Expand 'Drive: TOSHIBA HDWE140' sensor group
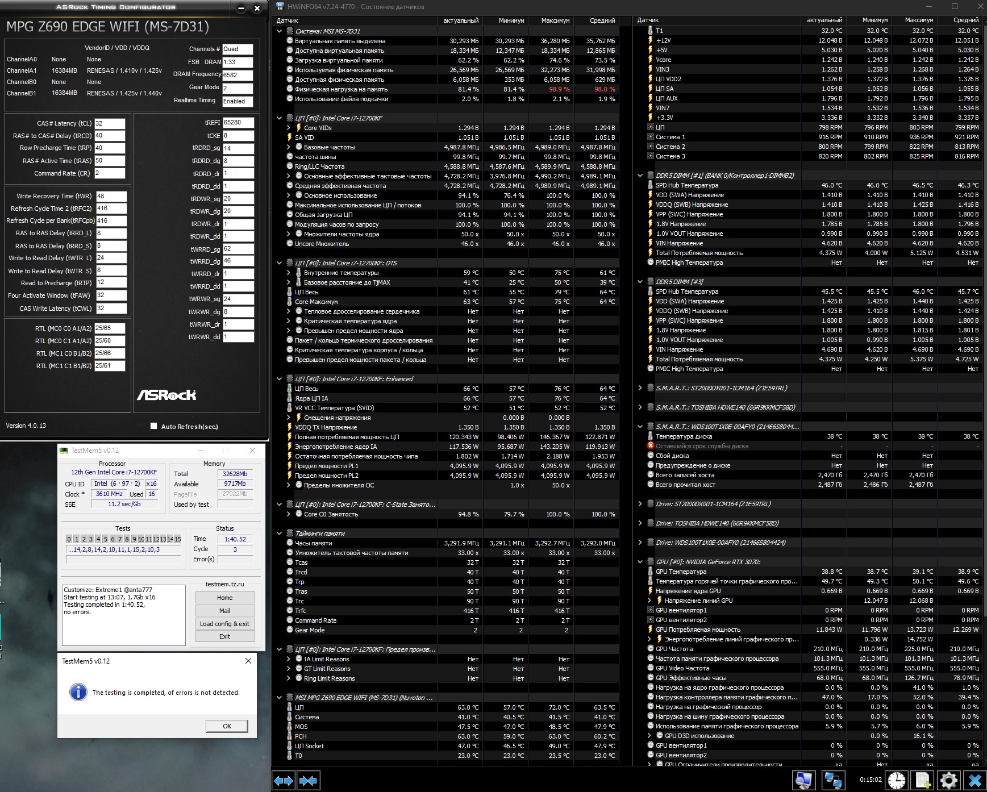The width and height of the screenshot is (987, 792). [x=640, y=523]
